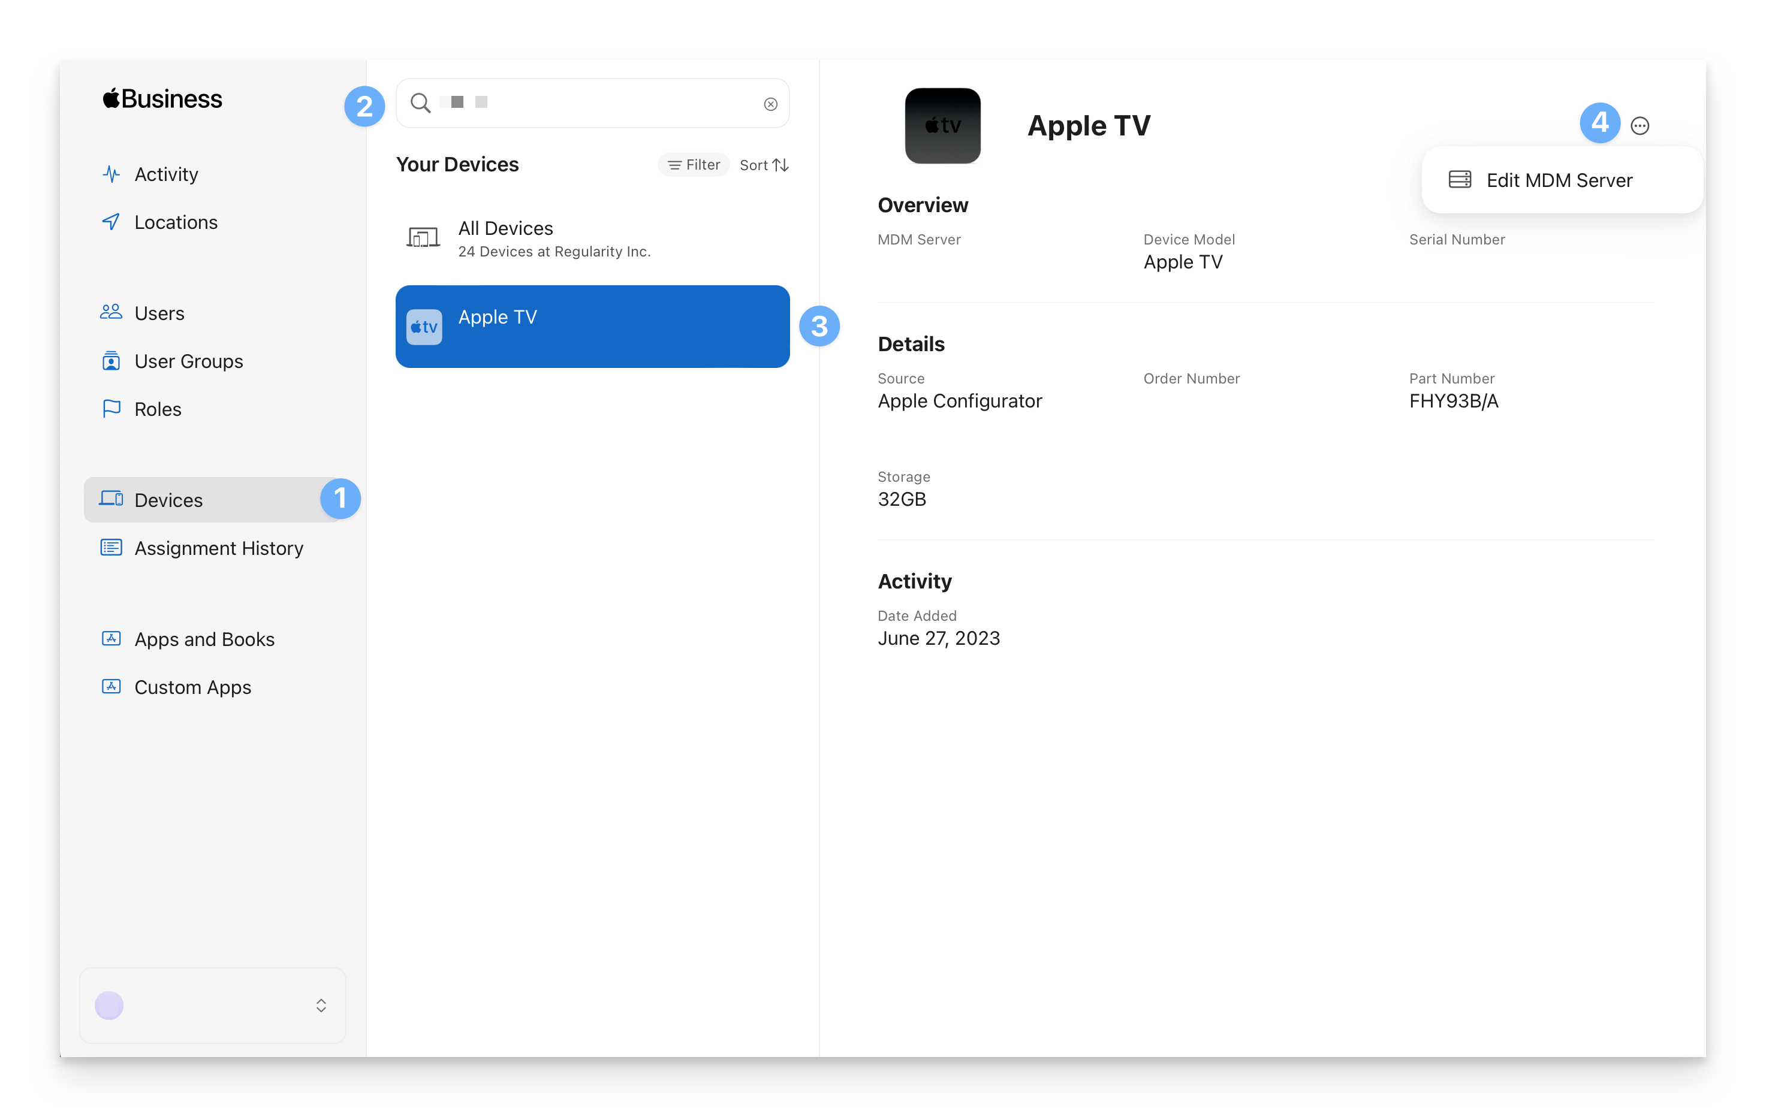
Task: Click the Assignment History list icon
Action: tap(111, 548)
